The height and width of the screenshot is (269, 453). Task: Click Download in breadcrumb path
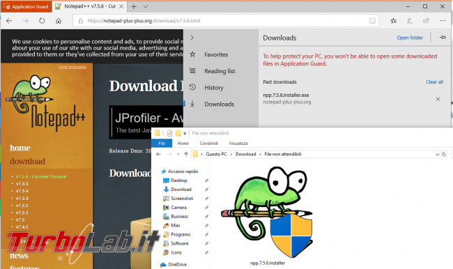click(245, 154)
